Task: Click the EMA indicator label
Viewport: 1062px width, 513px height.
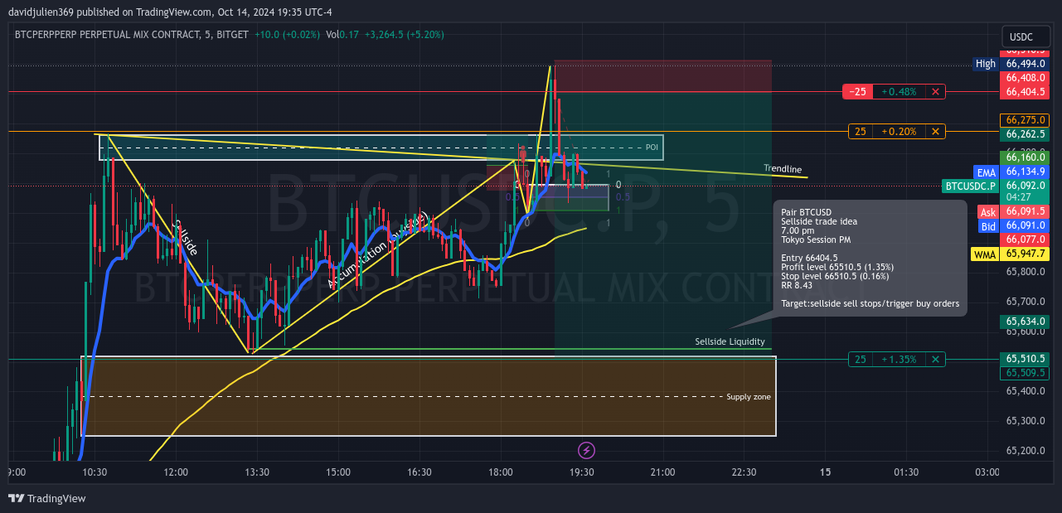Action: pyautogui.click(x=986, y=172)
